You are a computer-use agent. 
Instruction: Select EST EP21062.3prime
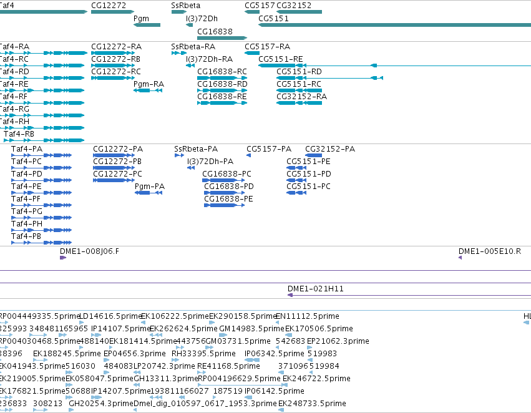pyautogui.click(x=309, y=347)
